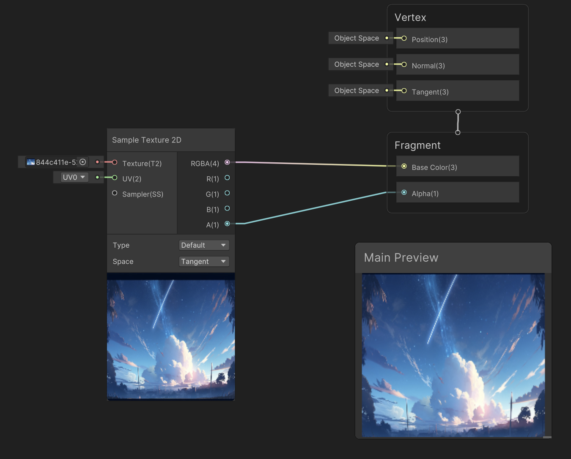Click the texture asset thumbnail icon in the field
The height and width of the screenshot is (459, 571).
pyautogui.click(x=31, y=162)
